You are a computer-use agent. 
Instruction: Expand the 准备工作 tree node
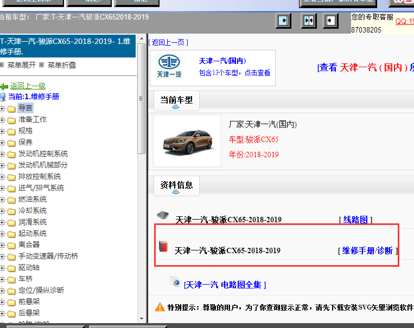(x=2, y=120)
